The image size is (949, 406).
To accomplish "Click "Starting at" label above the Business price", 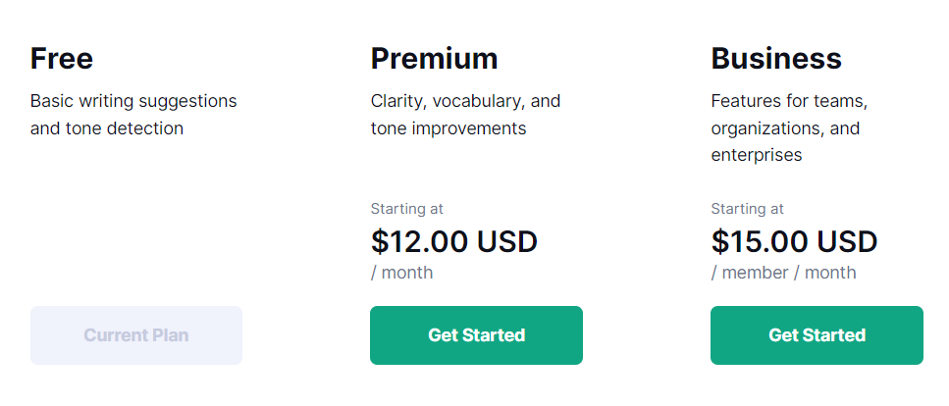I will 747,209.
